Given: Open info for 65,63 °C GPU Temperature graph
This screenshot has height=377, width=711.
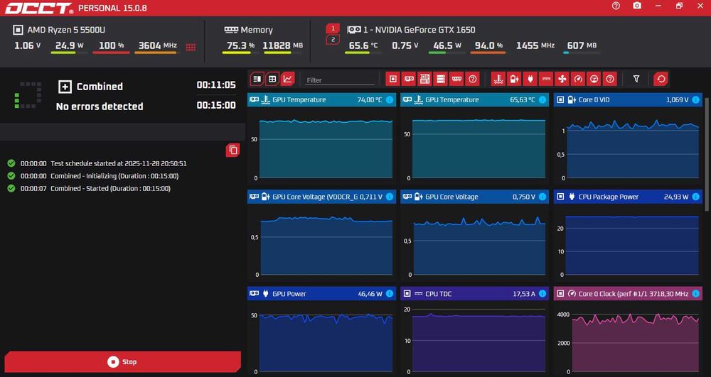Looking at the screenshot, I should click(x=542, y=99).
